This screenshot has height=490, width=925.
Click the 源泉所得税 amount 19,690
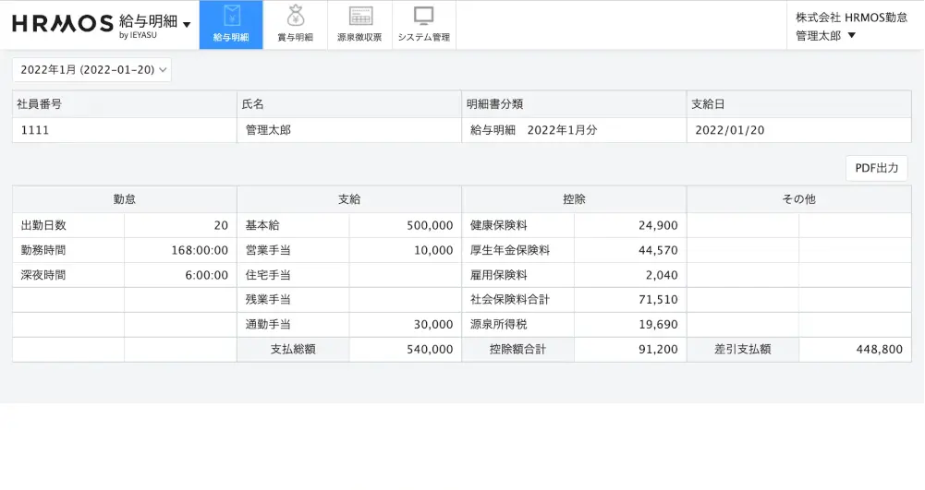click(658, 325)
